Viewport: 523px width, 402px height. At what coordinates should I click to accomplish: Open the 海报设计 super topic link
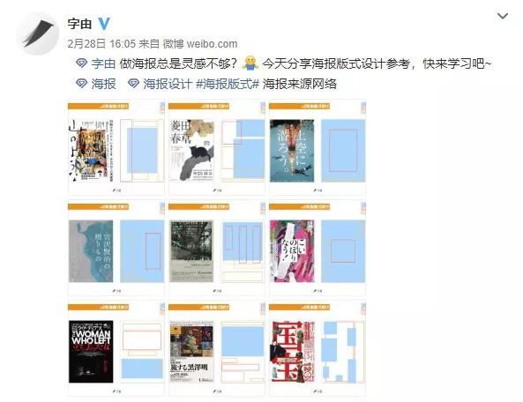point(168,84)
